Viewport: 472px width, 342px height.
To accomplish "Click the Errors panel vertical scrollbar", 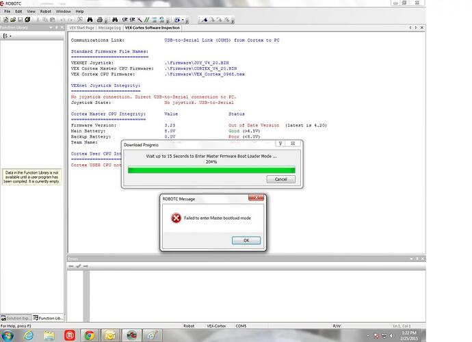I will [86, 296].
